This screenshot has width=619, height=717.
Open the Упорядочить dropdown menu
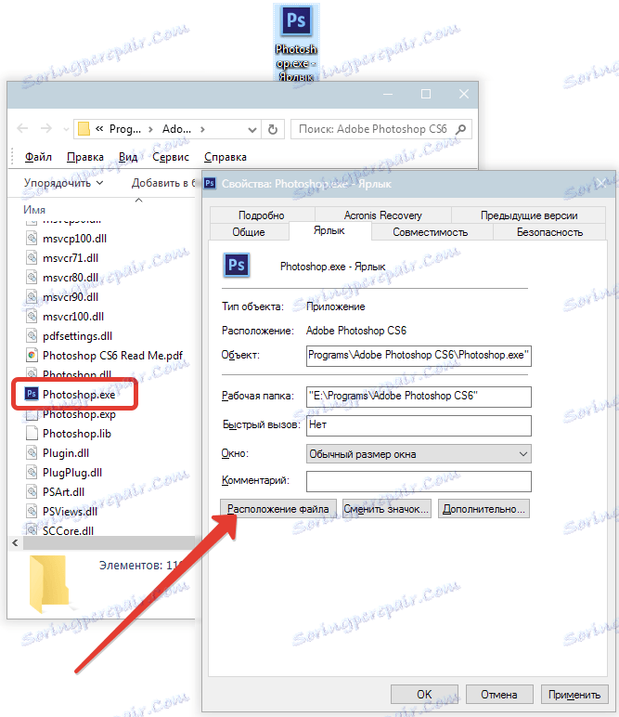point(63,183)
